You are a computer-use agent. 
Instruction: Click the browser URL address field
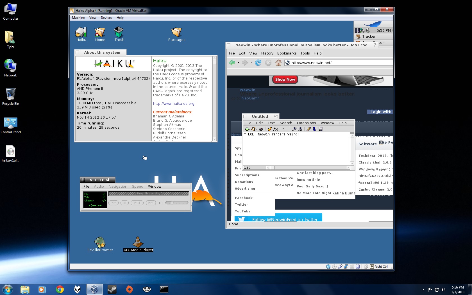(337, 63)
